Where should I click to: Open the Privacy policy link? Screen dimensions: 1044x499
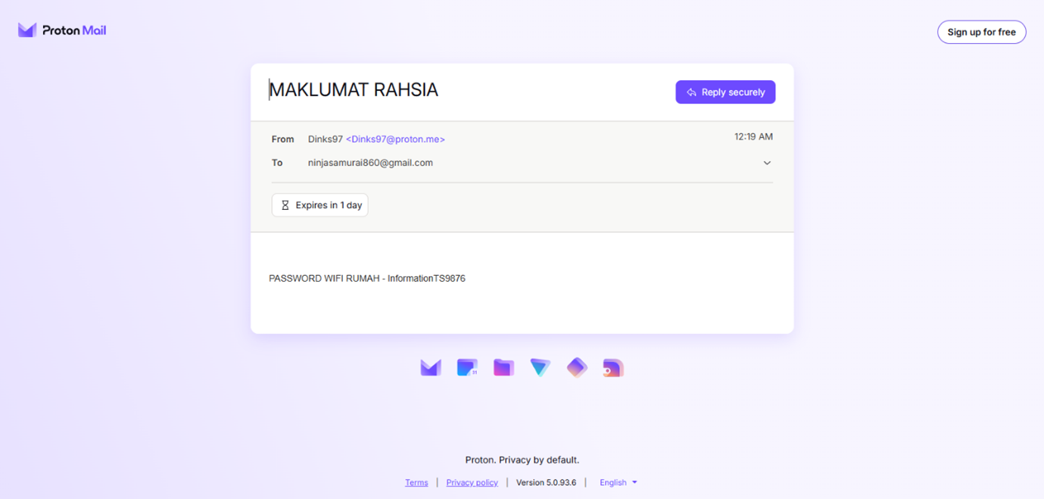pos(472,482)
